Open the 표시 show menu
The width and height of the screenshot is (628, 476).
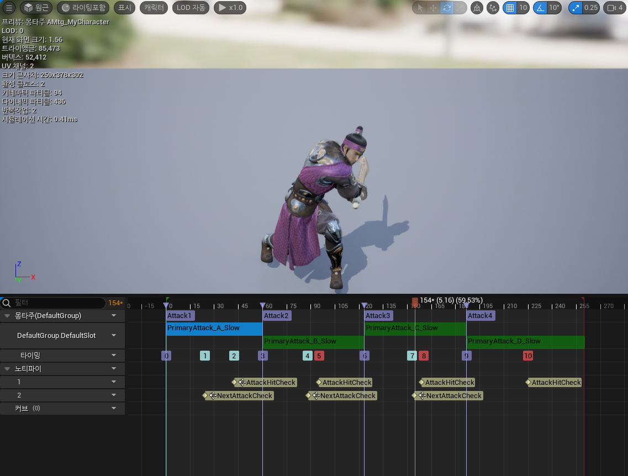click(x=125, y=8)
